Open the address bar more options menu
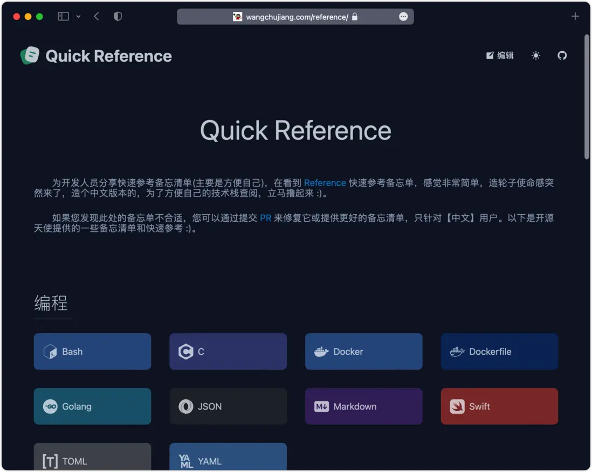Image resolution: width=592 pixels, height=472 pixels. pyautogui.click(x=403, y=16)
